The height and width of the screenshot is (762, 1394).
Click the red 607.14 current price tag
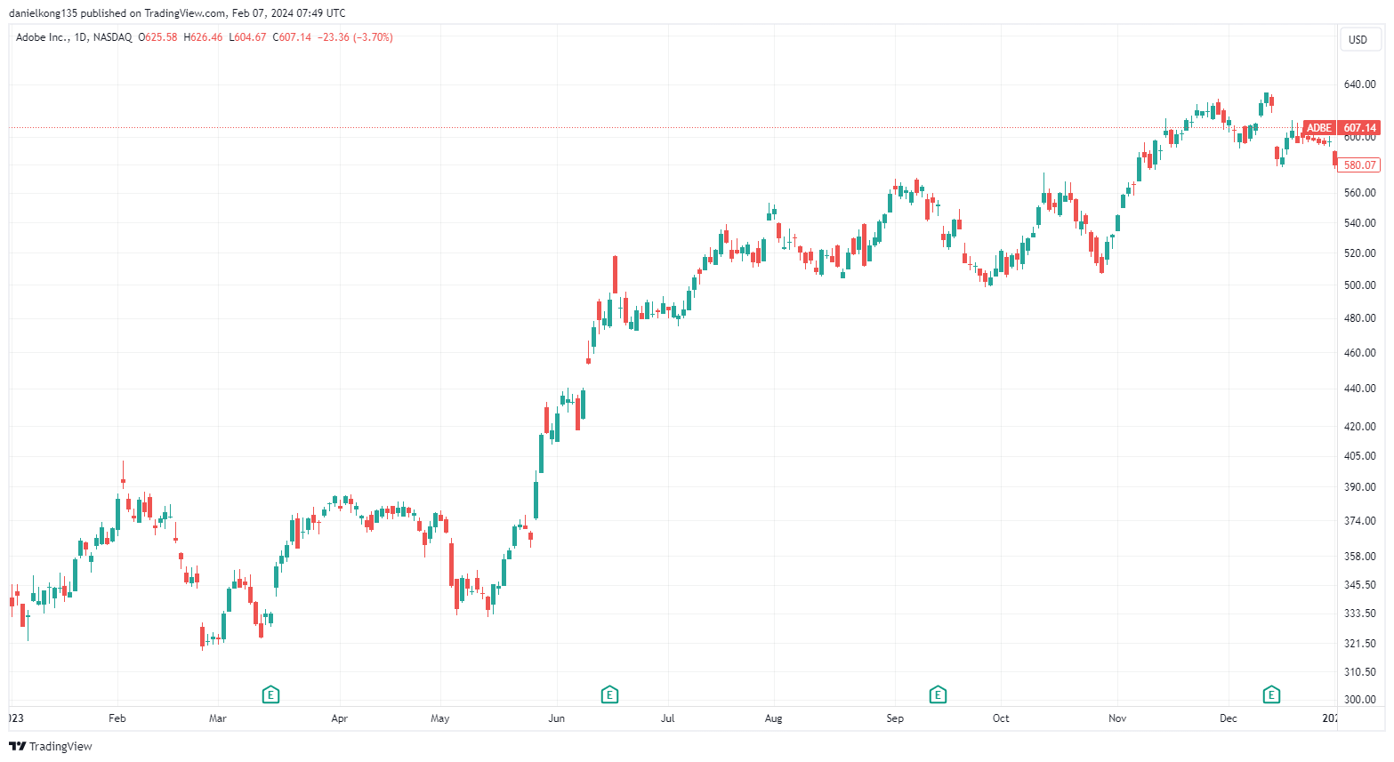1359,128
